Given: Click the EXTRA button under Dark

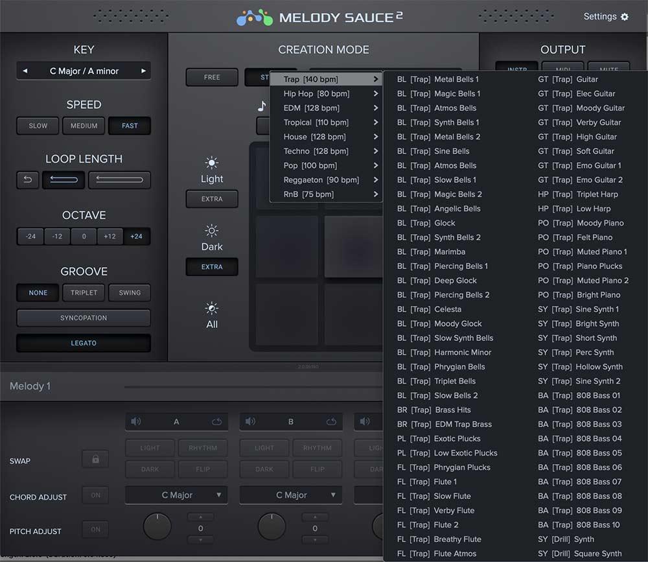Looking at the screenshot, I should [x=211, y=266].
